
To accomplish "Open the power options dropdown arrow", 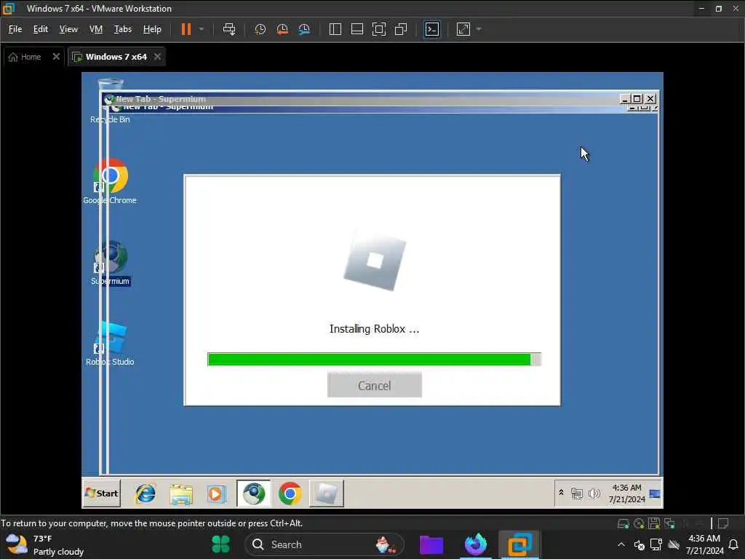I will click(202, 29).
